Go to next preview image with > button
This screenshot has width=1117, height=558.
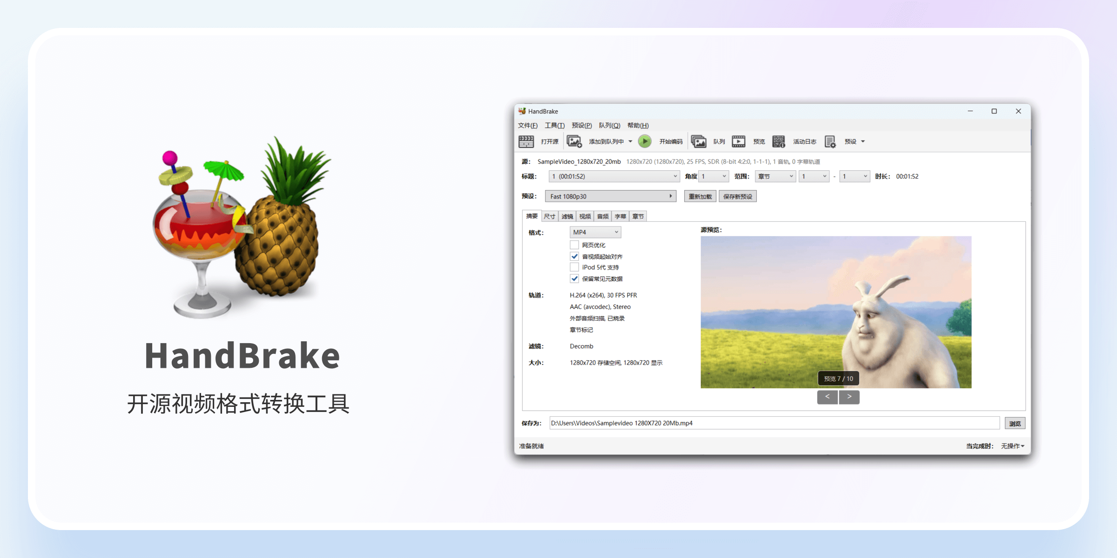coord(849,397)
